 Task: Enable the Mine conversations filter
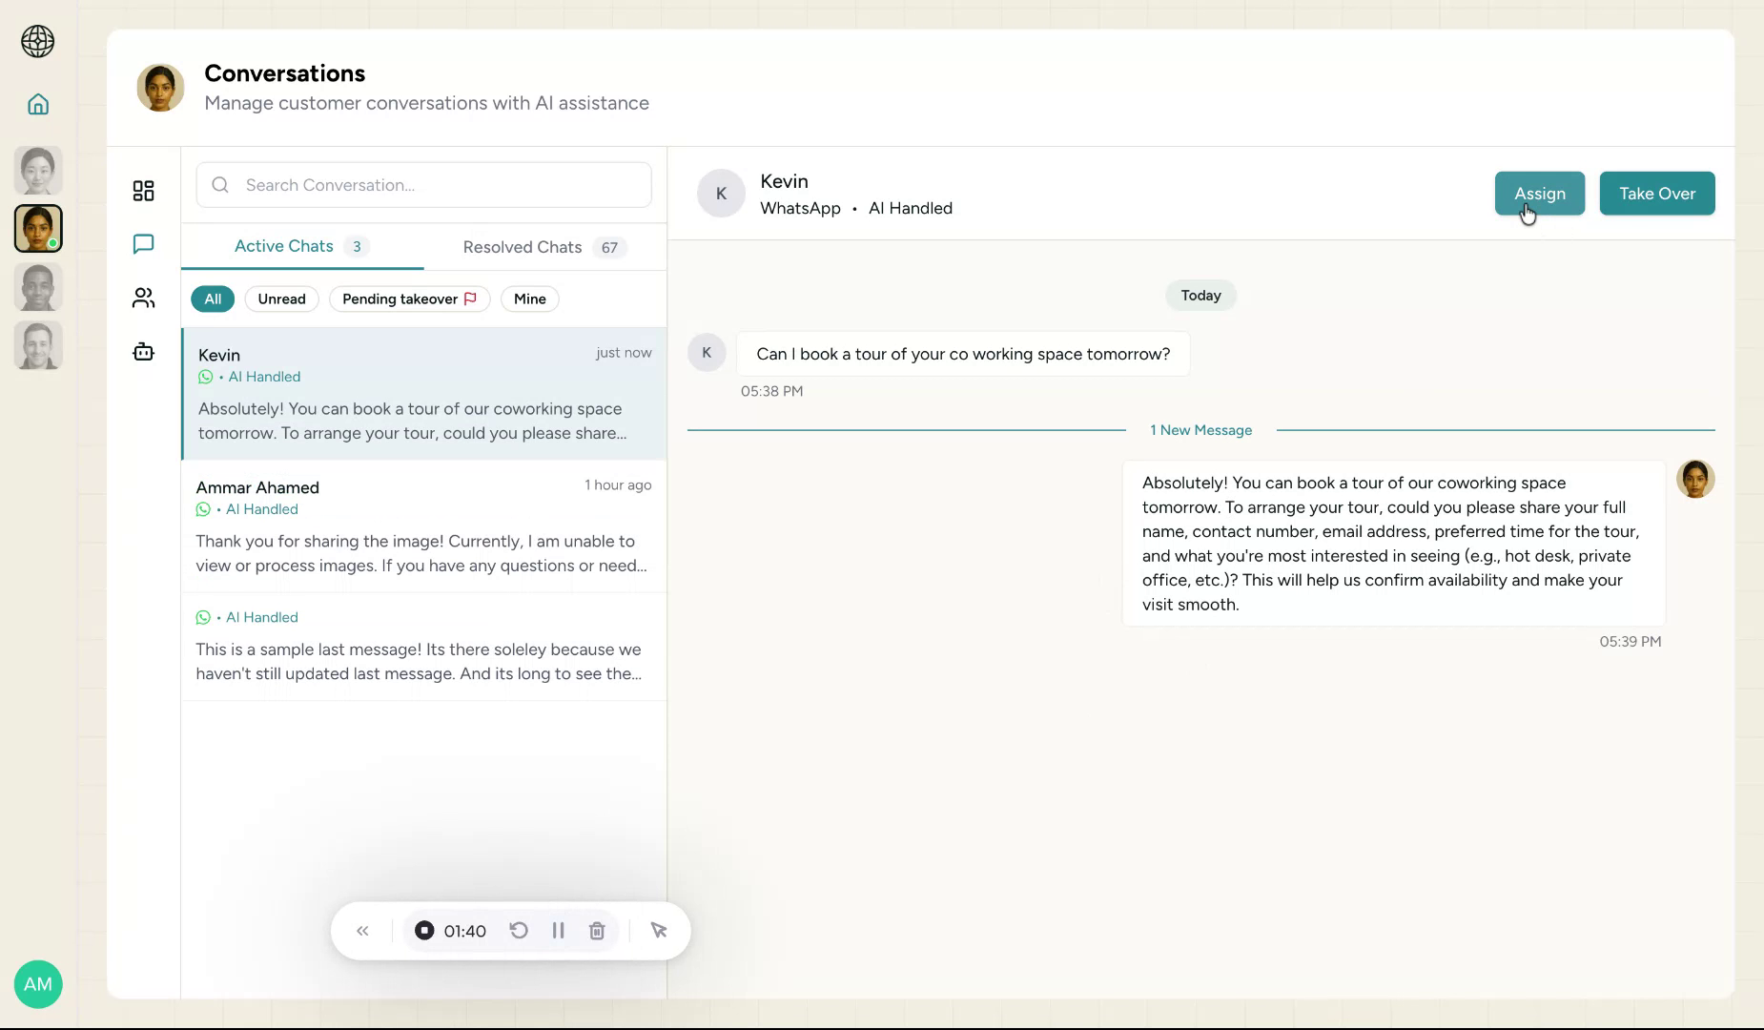click(x=529, y=299)
